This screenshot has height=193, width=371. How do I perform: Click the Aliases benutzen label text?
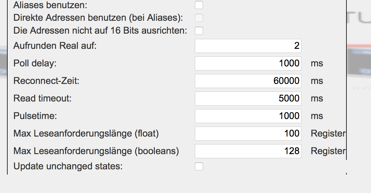click(50, 5)
